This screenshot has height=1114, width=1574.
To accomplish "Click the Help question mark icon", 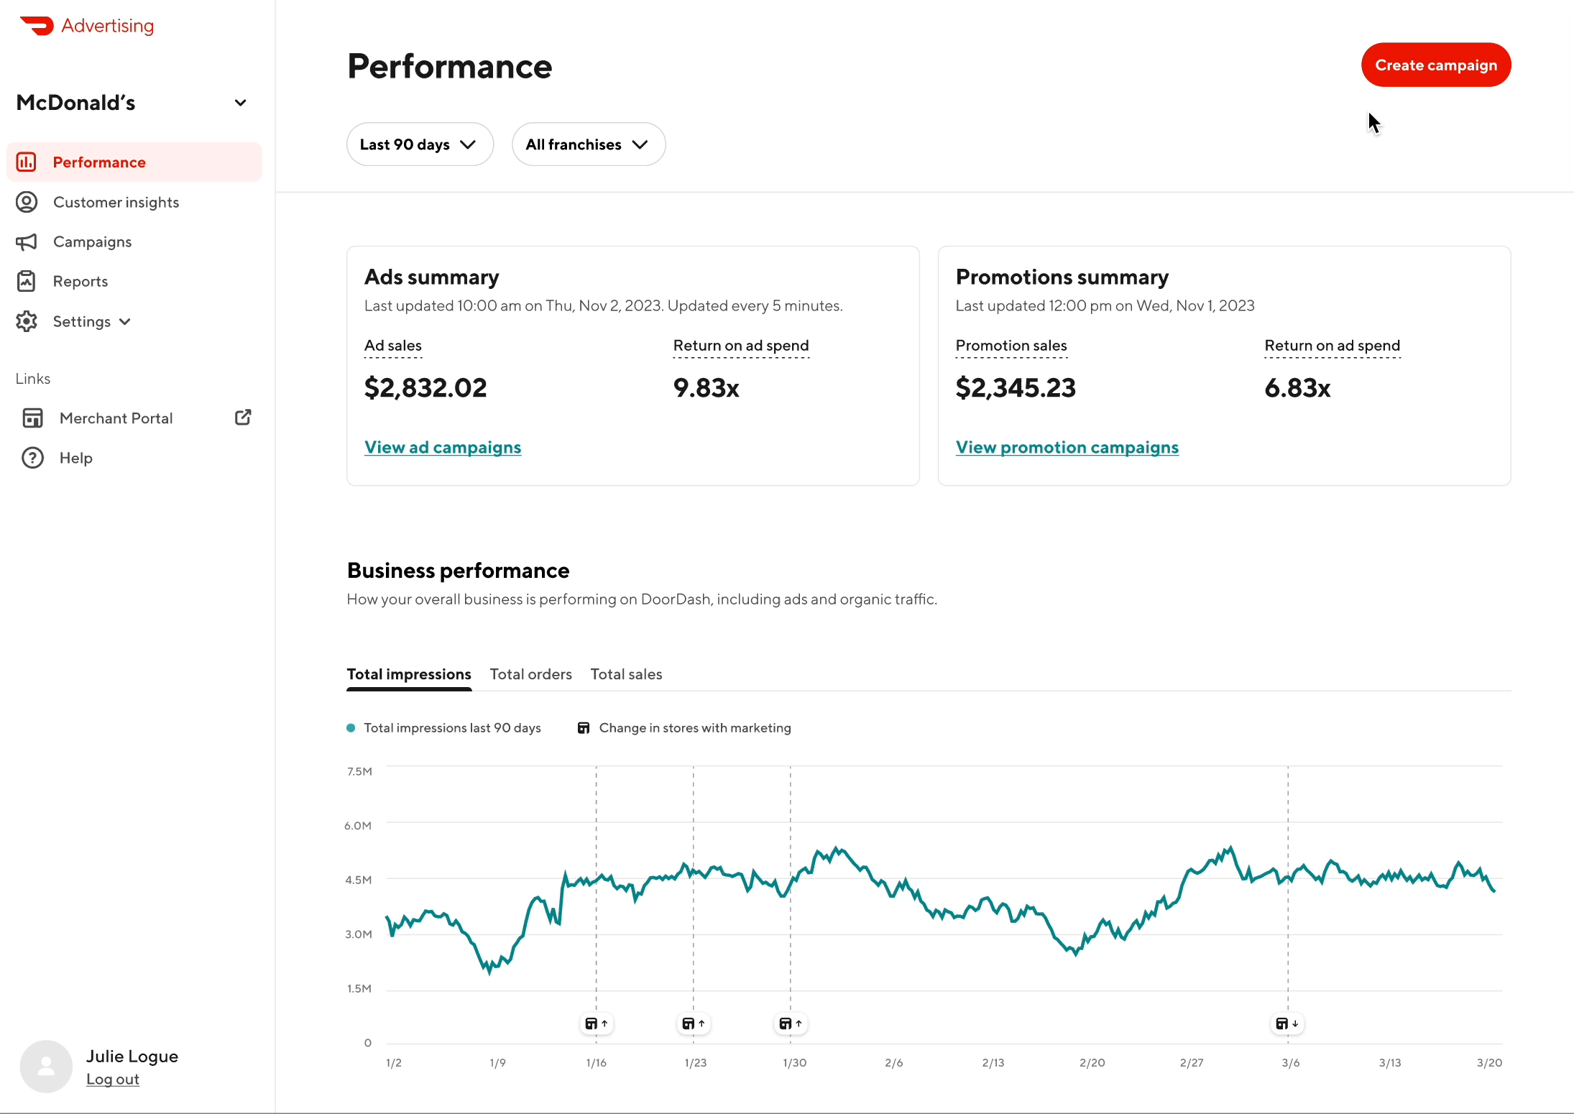I will [32, 458].
